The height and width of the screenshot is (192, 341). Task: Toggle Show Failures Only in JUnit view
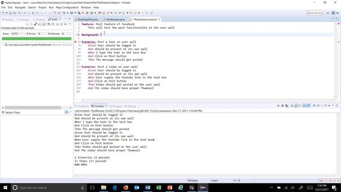[36, 24]
